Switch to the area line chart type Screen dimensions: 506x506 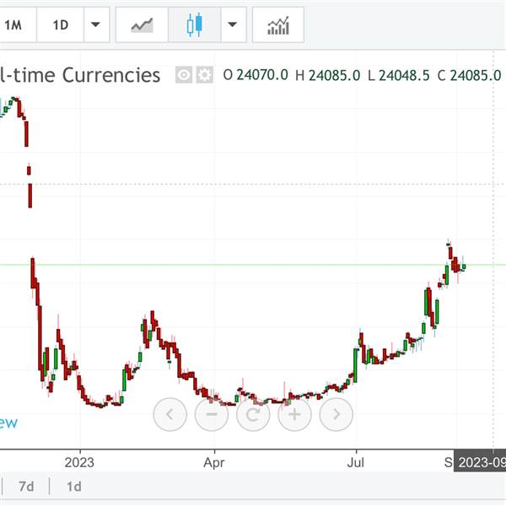142,24
